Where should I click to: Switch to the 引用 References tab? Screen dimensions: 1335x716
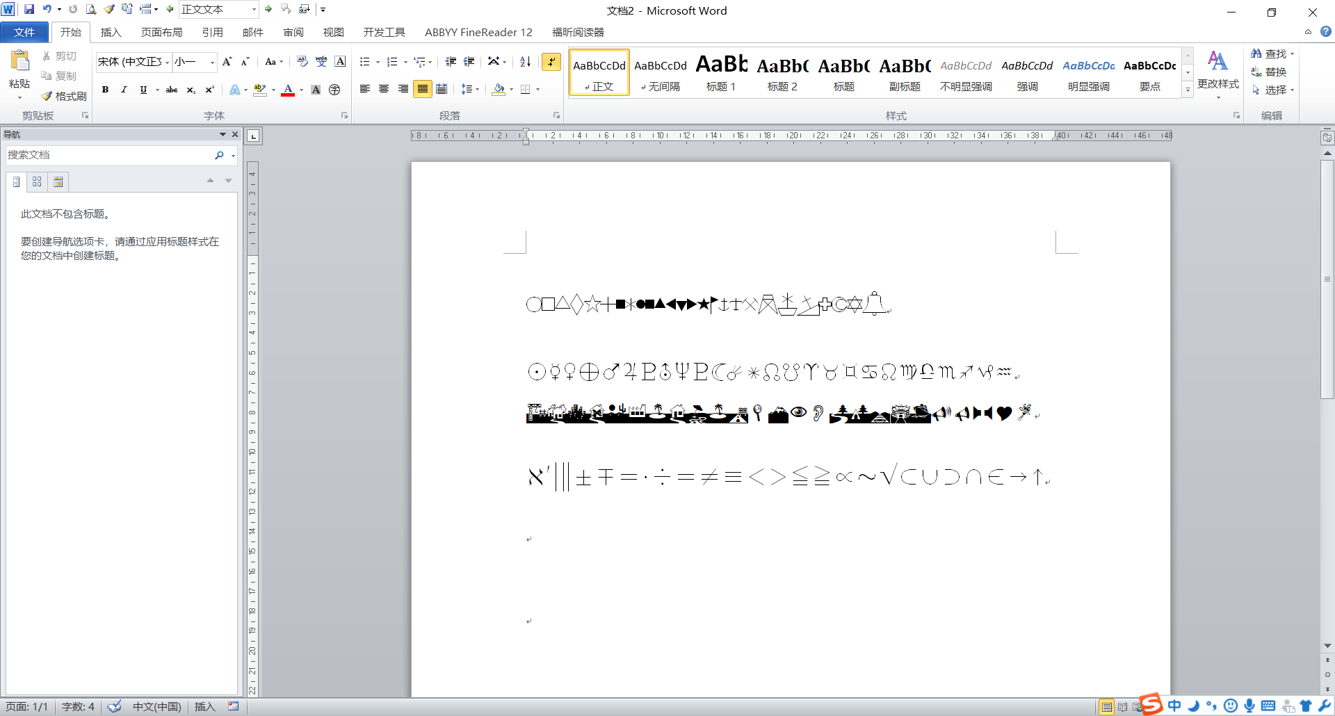pyautogui.click(x=212, y=32)
